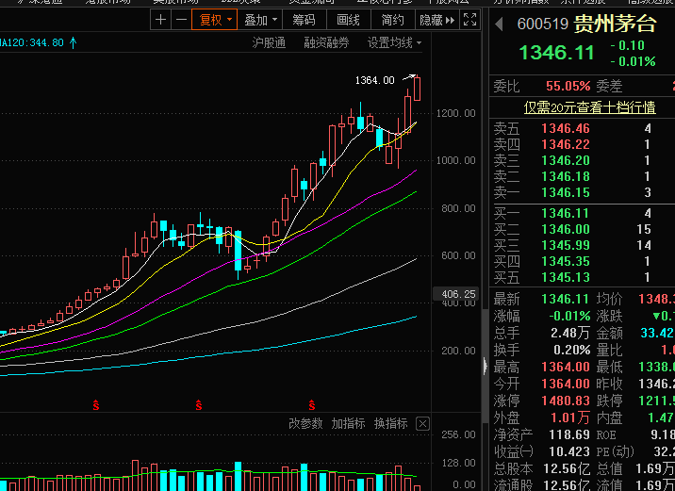675x491 pixels.
Task: Click the leftmost red S marker
Action: pos(96,405)
